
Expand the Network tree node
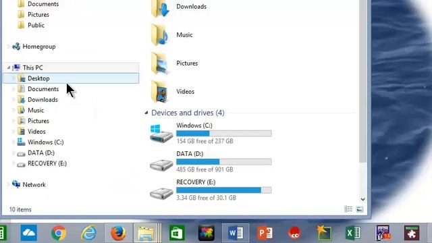[9, 184]
